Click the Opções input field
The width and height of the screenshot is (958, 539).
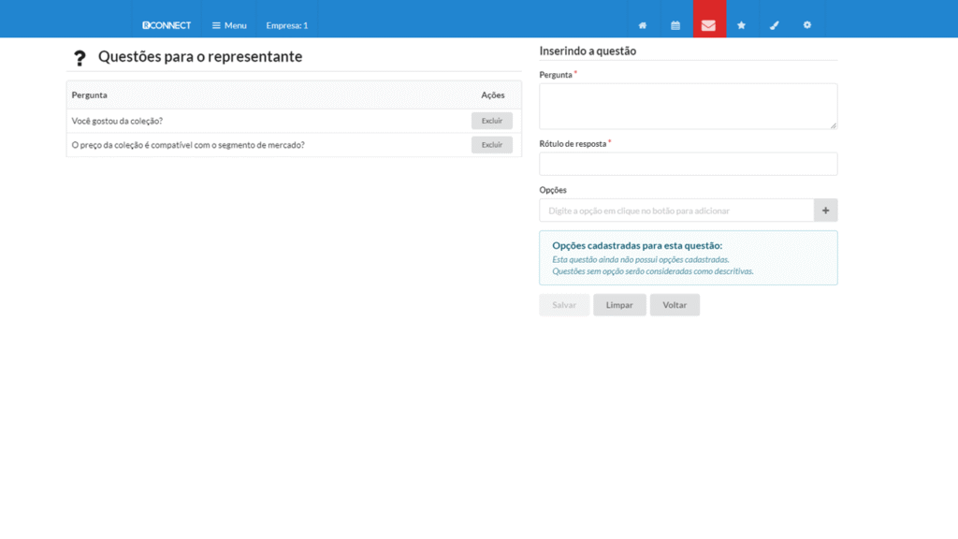[676, 211]
